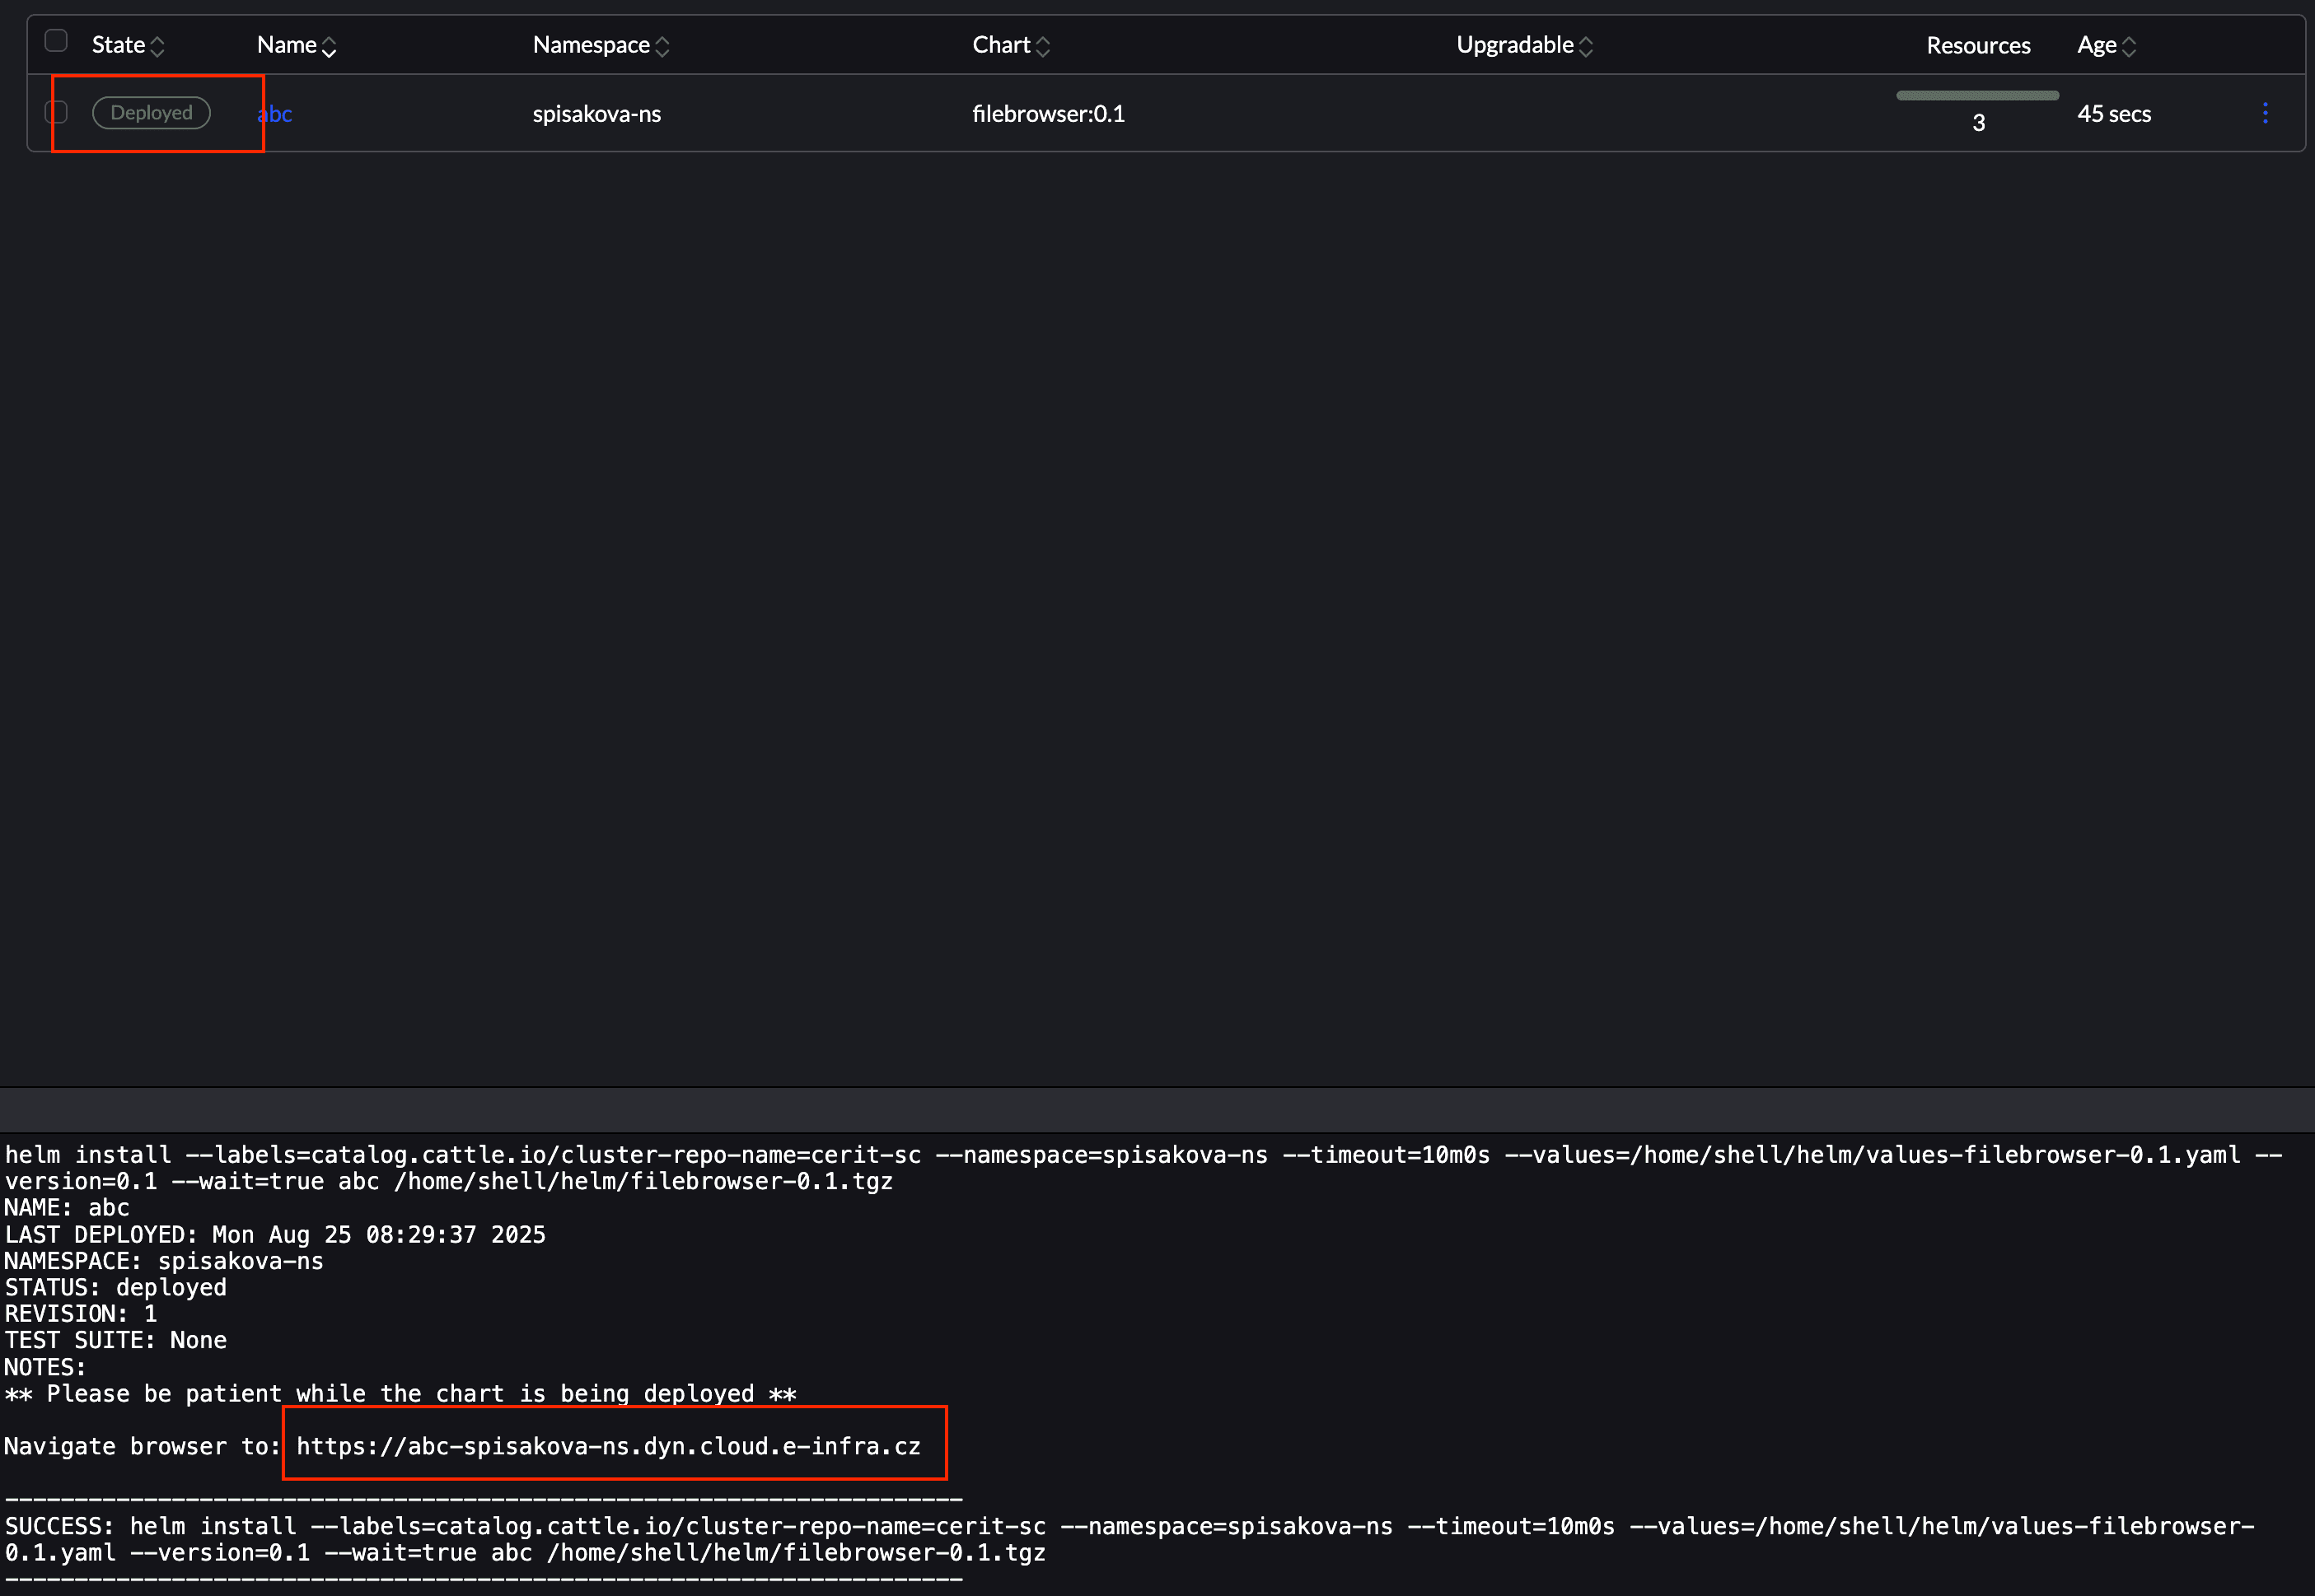
Task: Toggle descending sort on the Name header
Action: [330, 46]
